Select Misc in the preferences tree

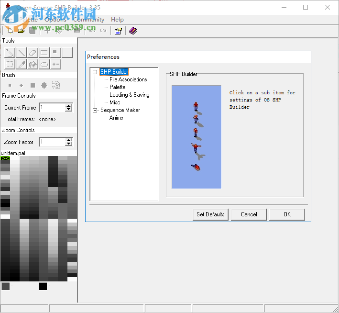tap(115, 102)
